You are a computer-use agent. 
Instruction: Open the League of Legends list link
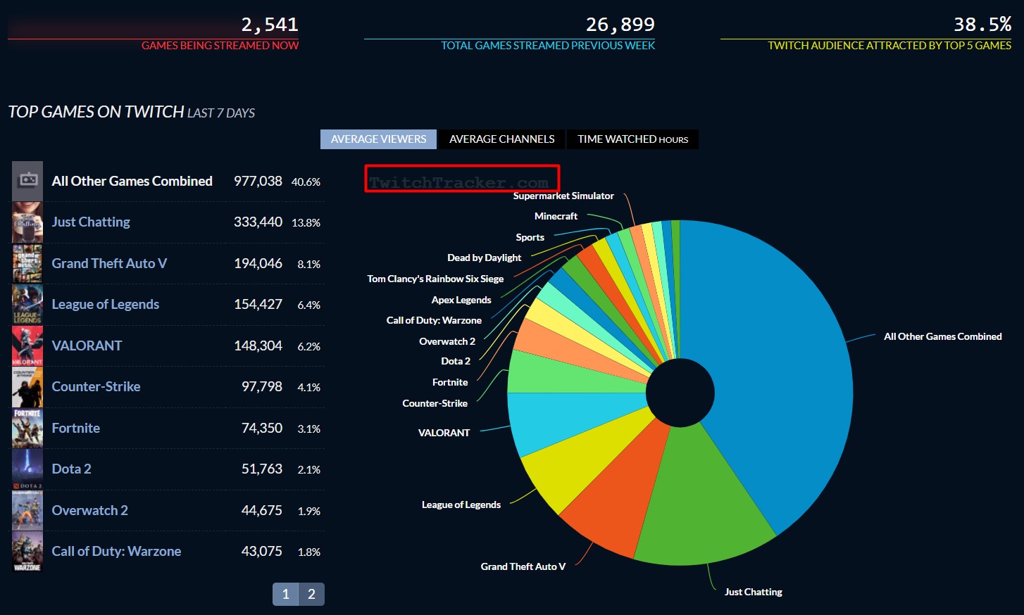point(106,304)
